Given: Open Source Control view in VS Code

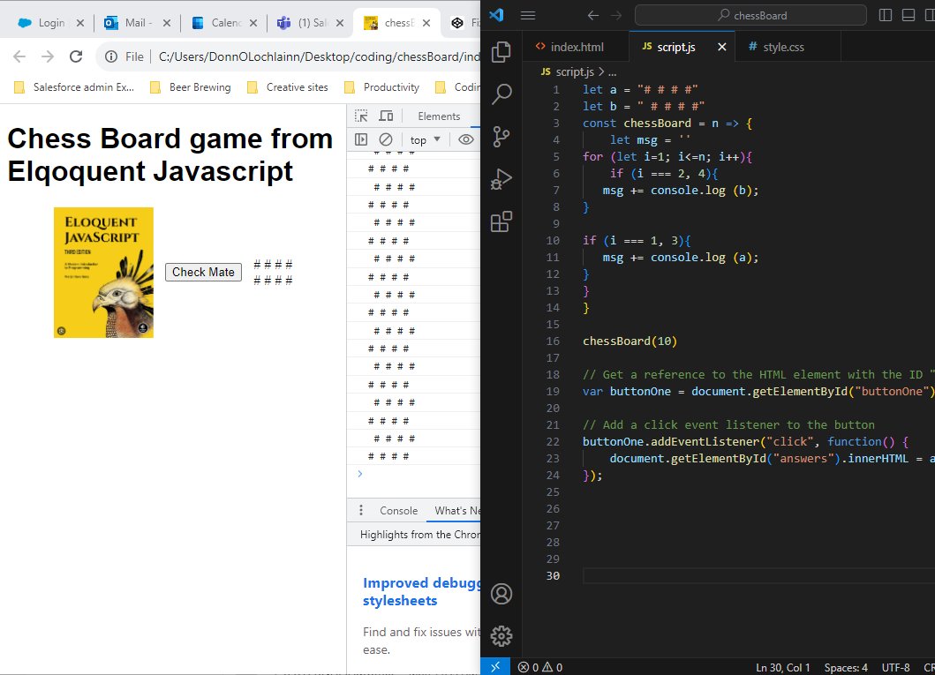Looking at the screenshot, I should pos(501,137).
